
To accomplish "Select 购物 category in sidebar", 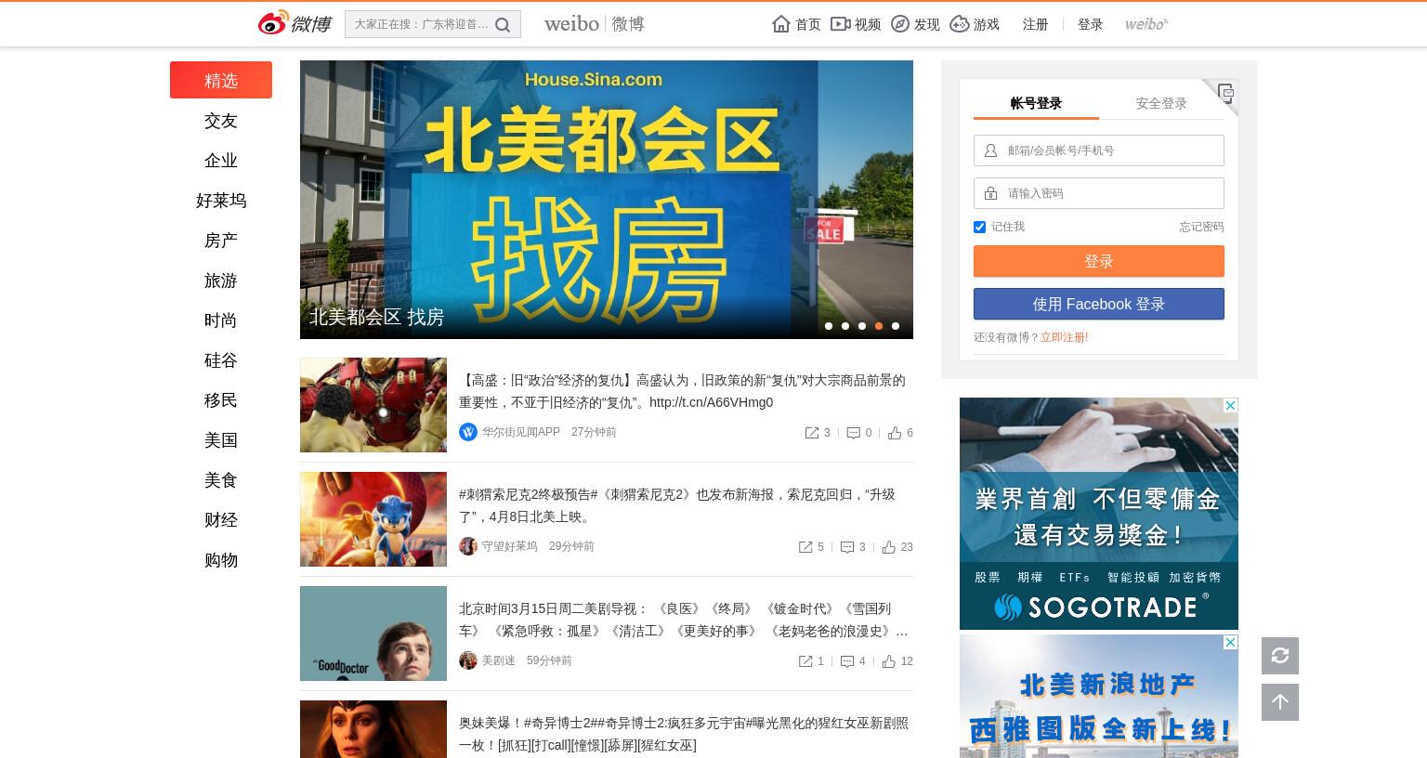I will pyautogui.click(x=221, y=560).
